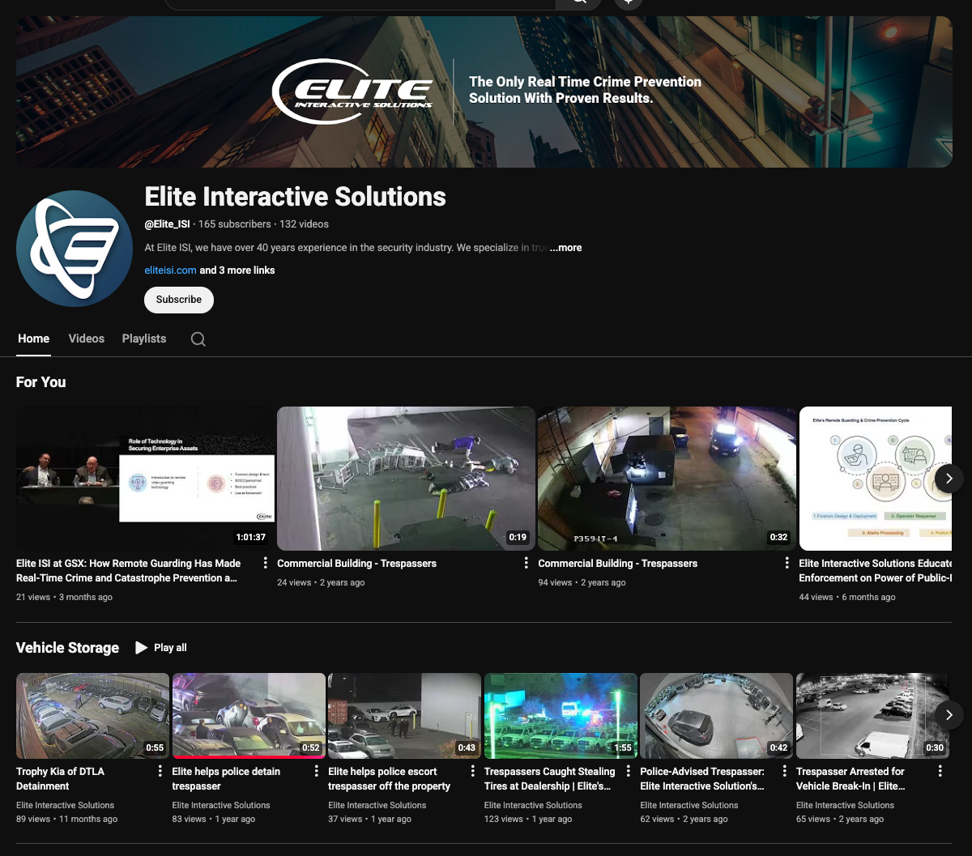The image size is (972, 856).
Task: Open options menu for Trophy Kia of DTLA video
Action: click(160, 771)
